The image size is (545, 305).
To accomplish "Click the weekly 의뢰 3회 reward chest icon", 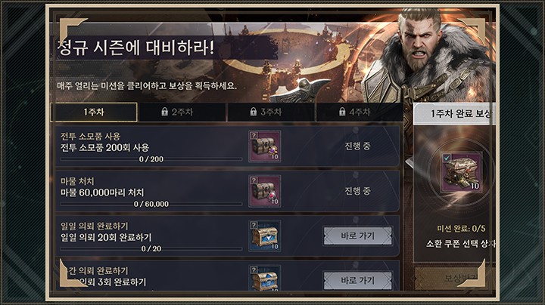I will (x=264, y=278).
